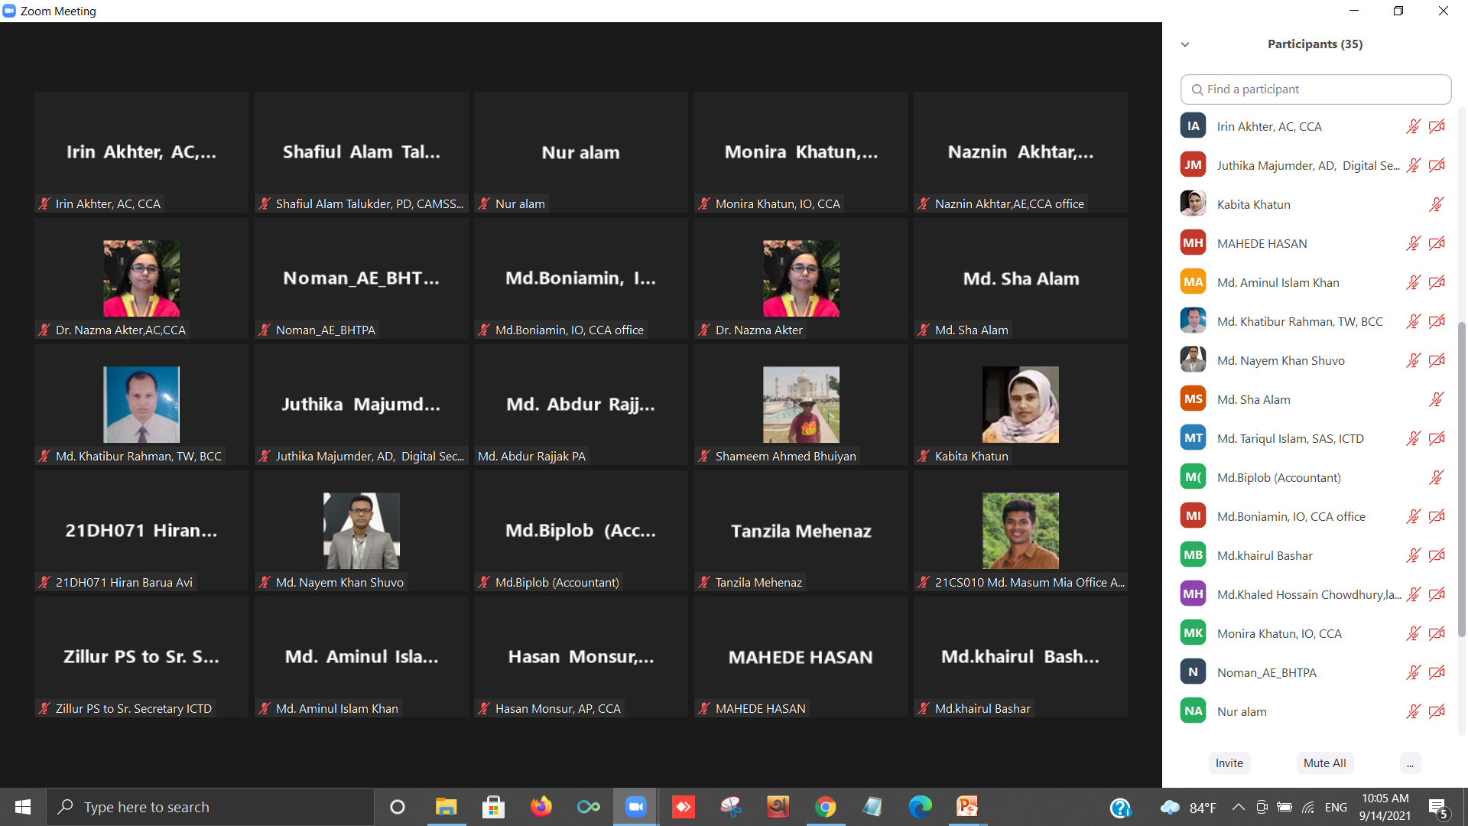Open the notification center icon
The image size is (1468, 826).
pyautogui.click(x=1438, y=808)
